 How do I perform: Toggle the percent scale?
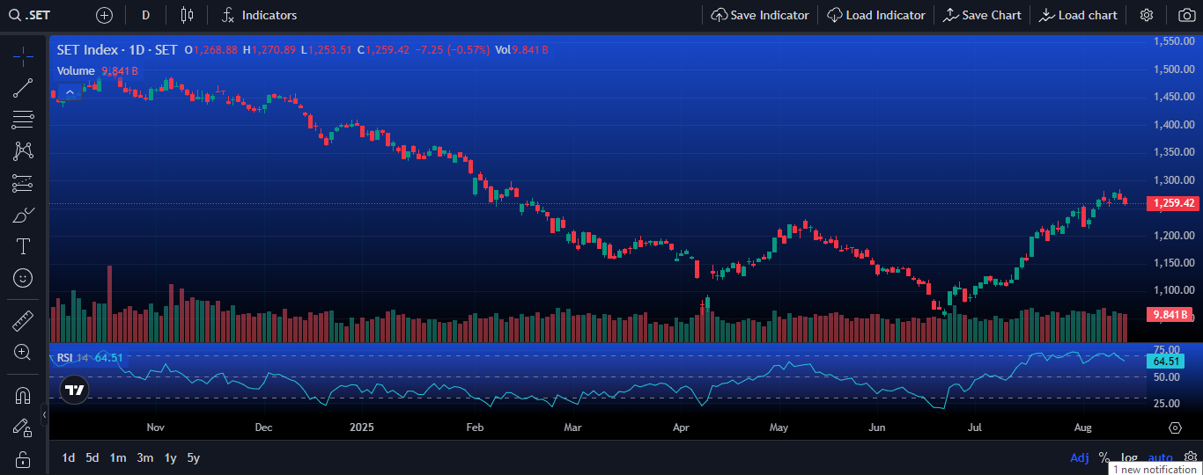(x=1104, y=457)
